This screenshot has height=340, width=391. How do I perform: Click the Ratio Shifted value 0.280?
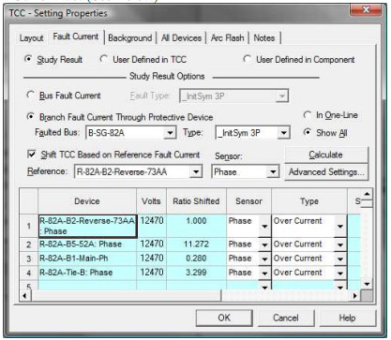[x=196, y=259]
